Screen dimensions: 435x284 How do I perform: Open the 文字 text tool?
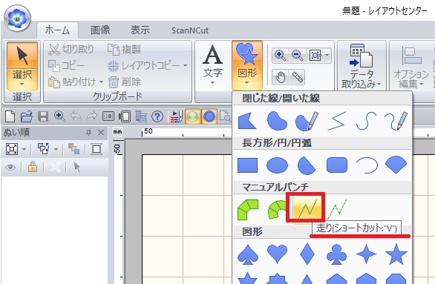[212, 60]
